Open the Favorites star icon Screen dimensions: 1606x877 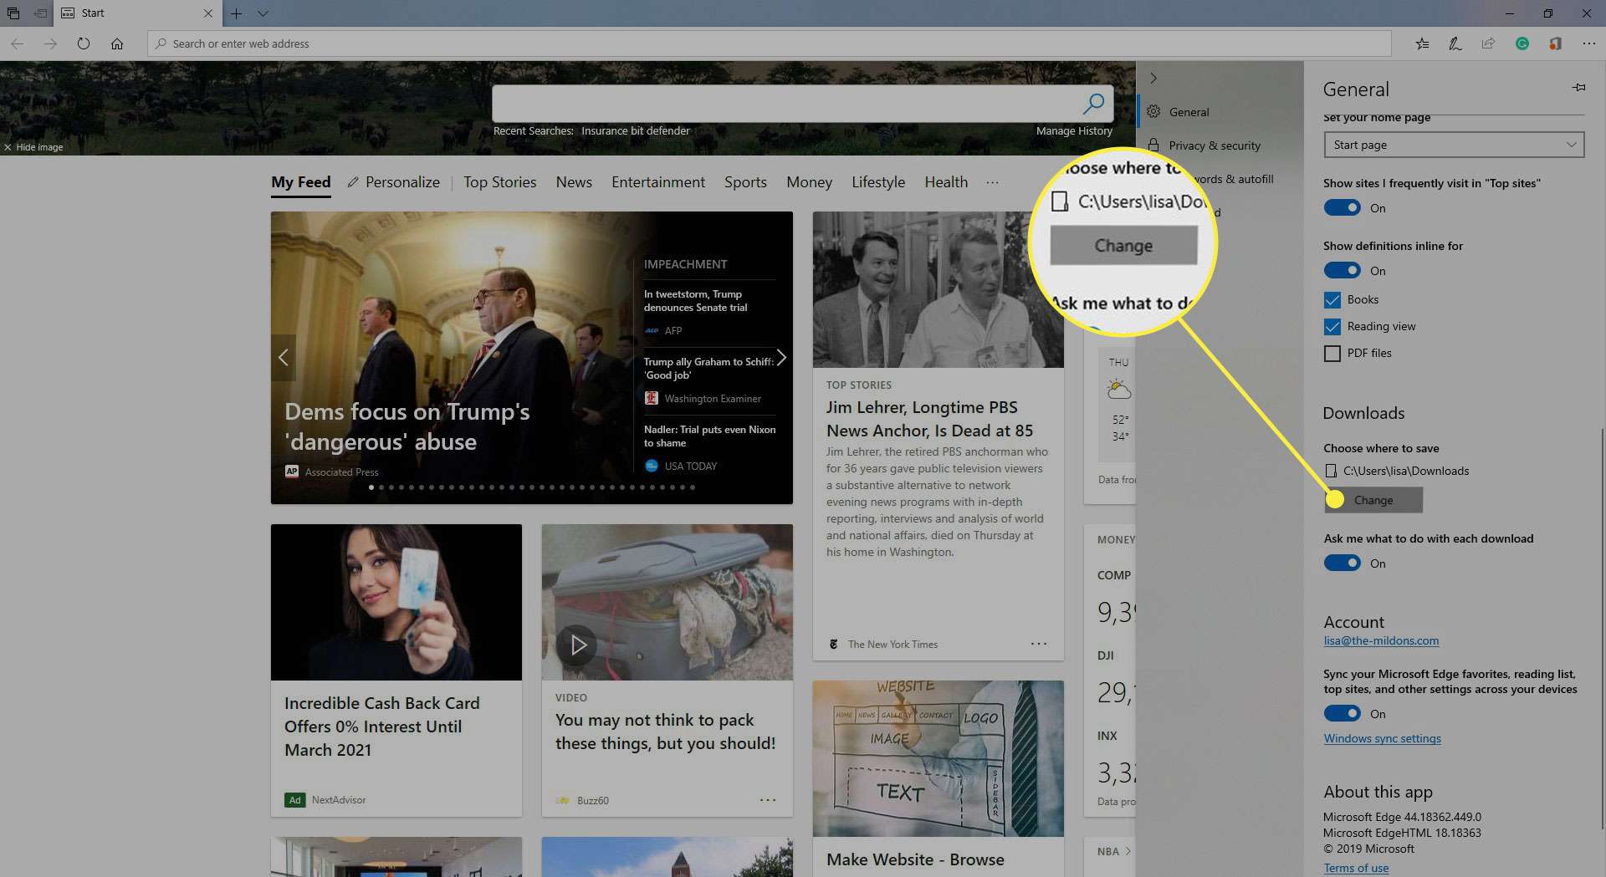tap(1422, 43)
